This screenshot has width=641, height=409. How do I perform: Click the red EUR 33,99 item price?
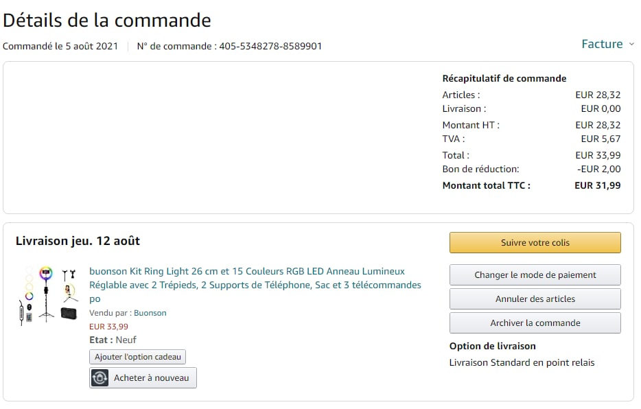[108, 327]
